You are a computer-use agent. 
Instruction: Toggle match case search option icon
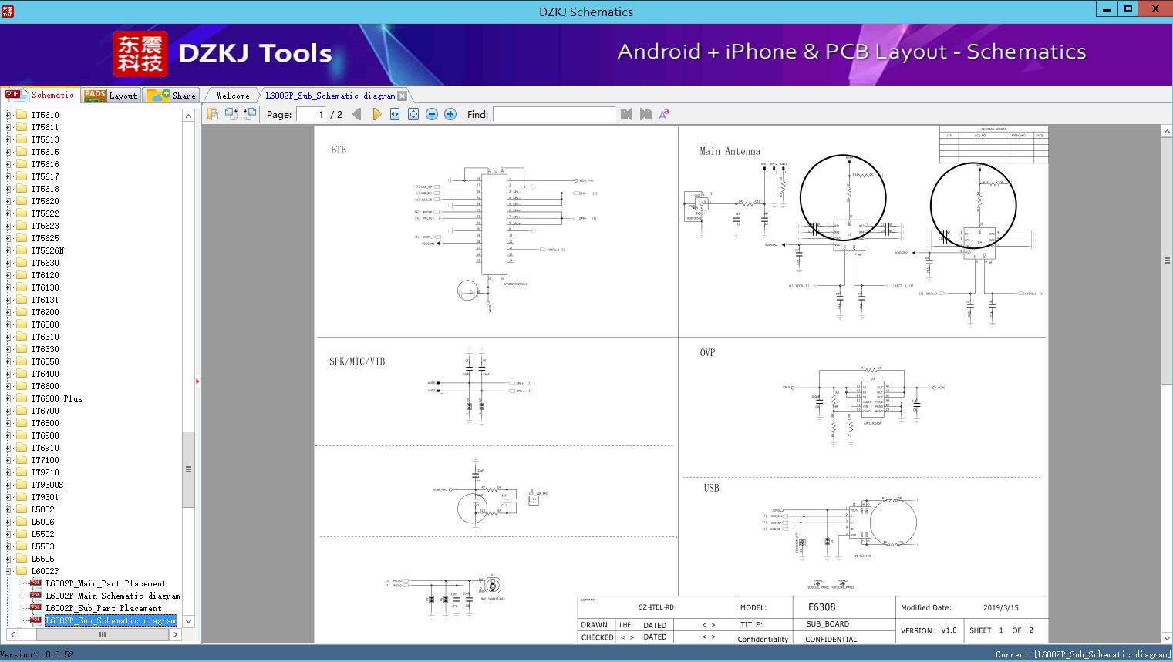coord(664,114)
